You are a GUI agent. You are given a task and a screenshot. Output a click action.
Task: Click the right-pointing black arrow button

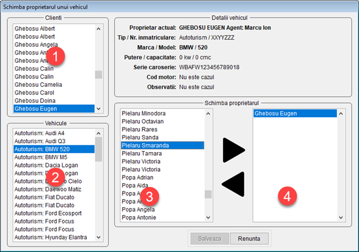pyautogui.click(x=233, y=150)
